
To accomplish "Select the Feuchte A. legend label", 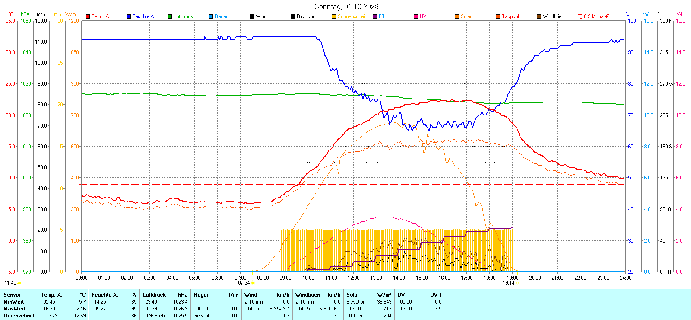I will click(x=143, y=16).
